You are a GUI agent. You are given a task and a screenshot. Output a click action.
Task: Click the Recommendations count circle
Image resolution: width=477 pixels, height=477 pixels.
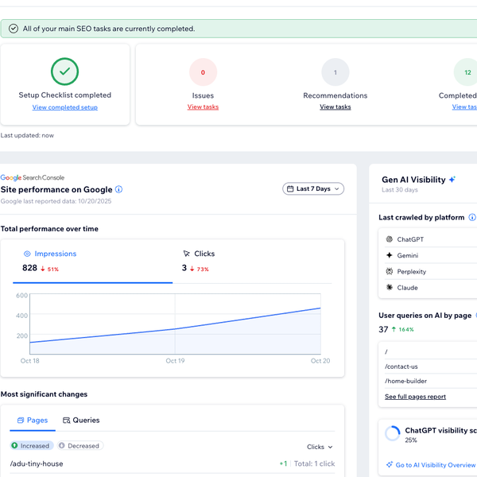(x=335, y=72)
